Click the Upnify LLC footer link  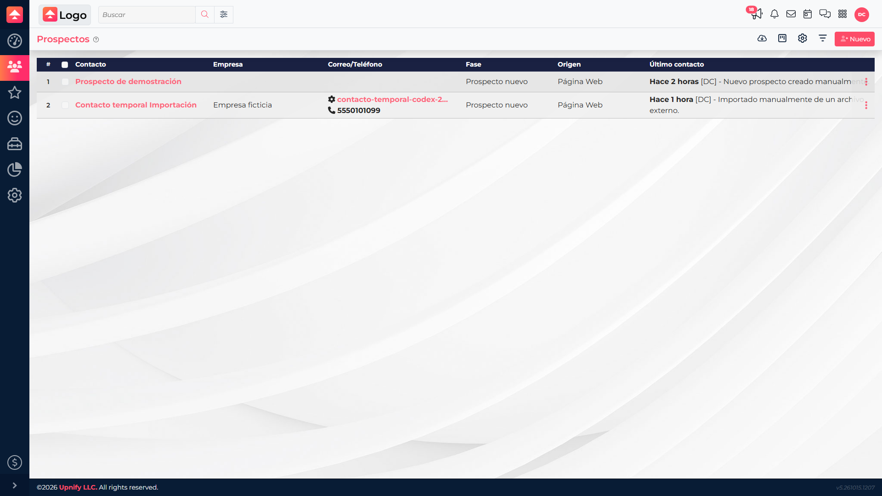(x=78, y=487)
